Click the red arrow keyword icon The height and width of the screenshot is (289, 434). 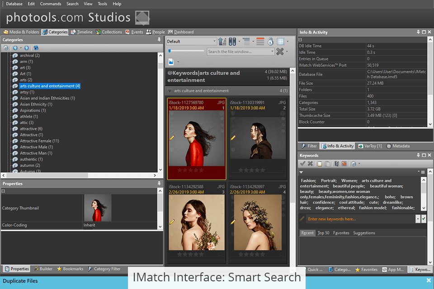[x=344, y=164]
